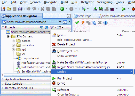The height and width of the screenshot is (96, 135).
Task: Run with the green play toolbar icon
Action: (124, 9)
